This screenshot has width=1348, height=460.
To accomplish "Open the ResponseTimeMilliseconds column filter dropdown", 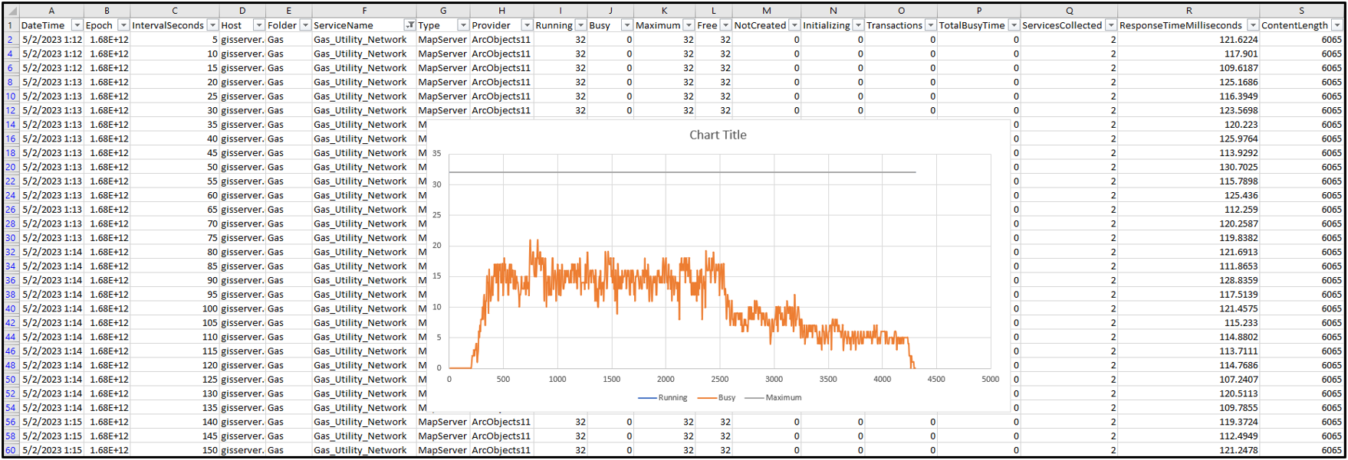I will coord(1253,25).
